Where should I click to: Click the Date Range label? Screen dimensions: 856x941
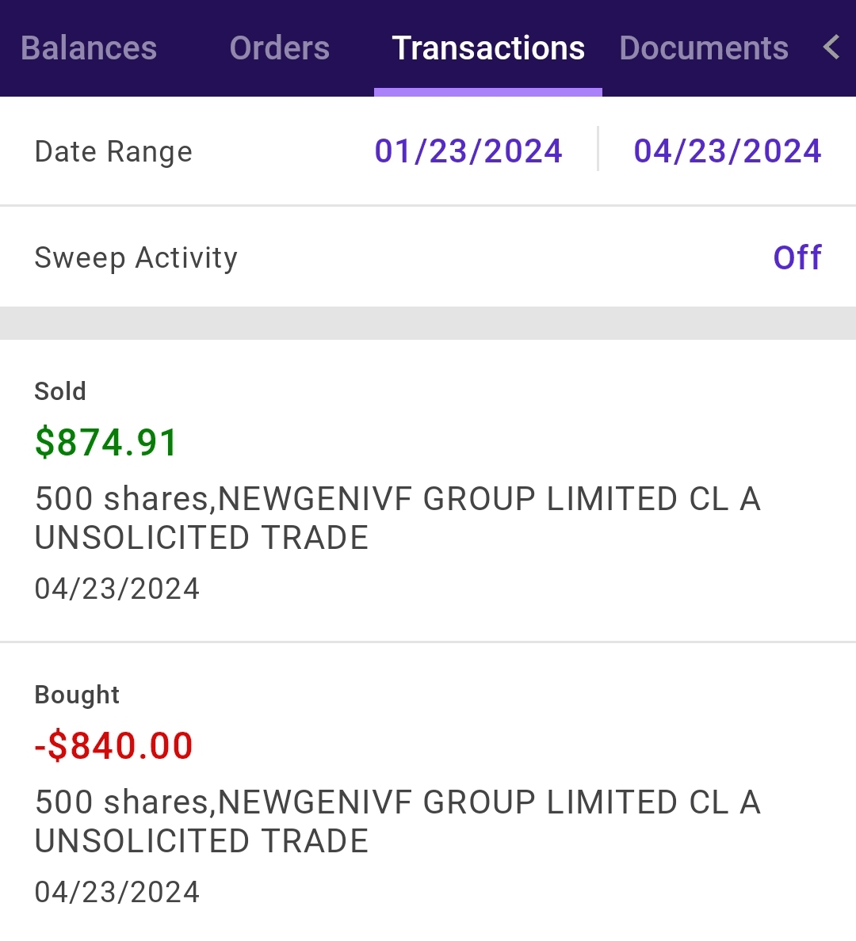pos(113,151)
